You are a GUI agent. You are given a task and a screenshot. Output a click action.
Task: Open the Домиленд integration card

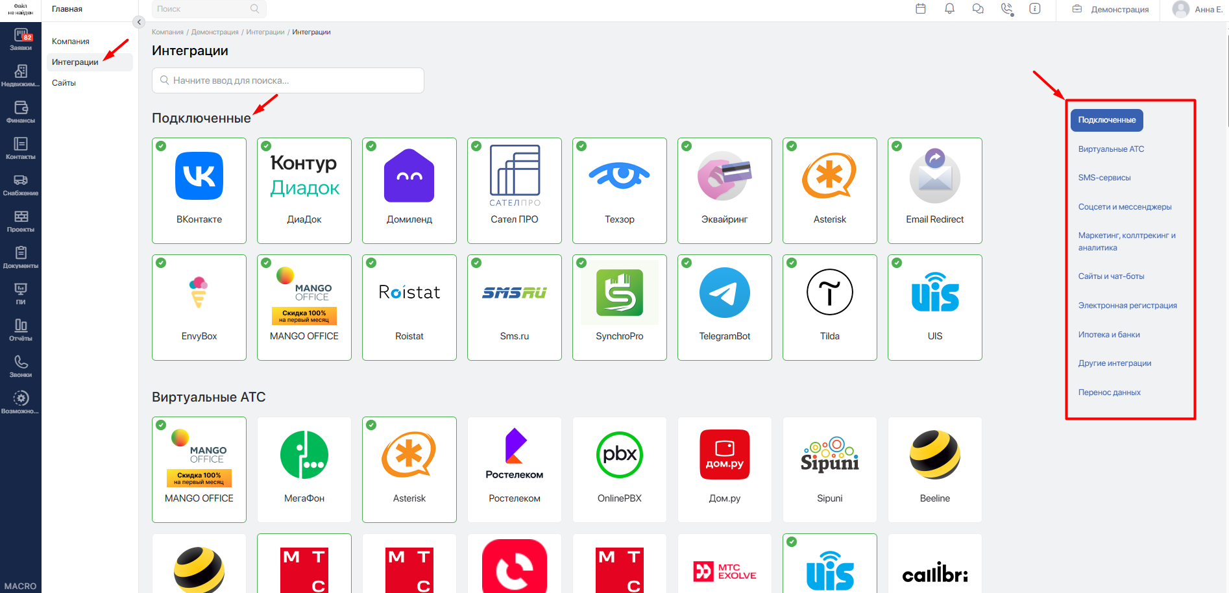[409, 191]
